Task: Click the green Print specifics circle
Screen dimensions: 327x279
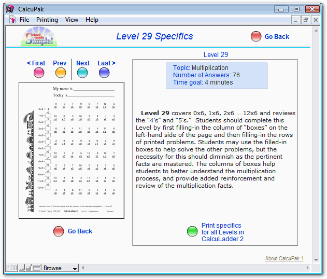Action: tap(192, 231)
